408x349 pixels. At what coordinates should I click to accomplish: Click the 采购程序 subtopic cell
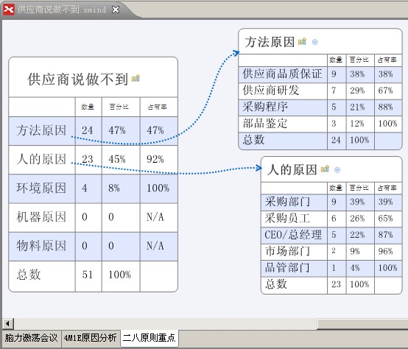(x=283, y=107)
